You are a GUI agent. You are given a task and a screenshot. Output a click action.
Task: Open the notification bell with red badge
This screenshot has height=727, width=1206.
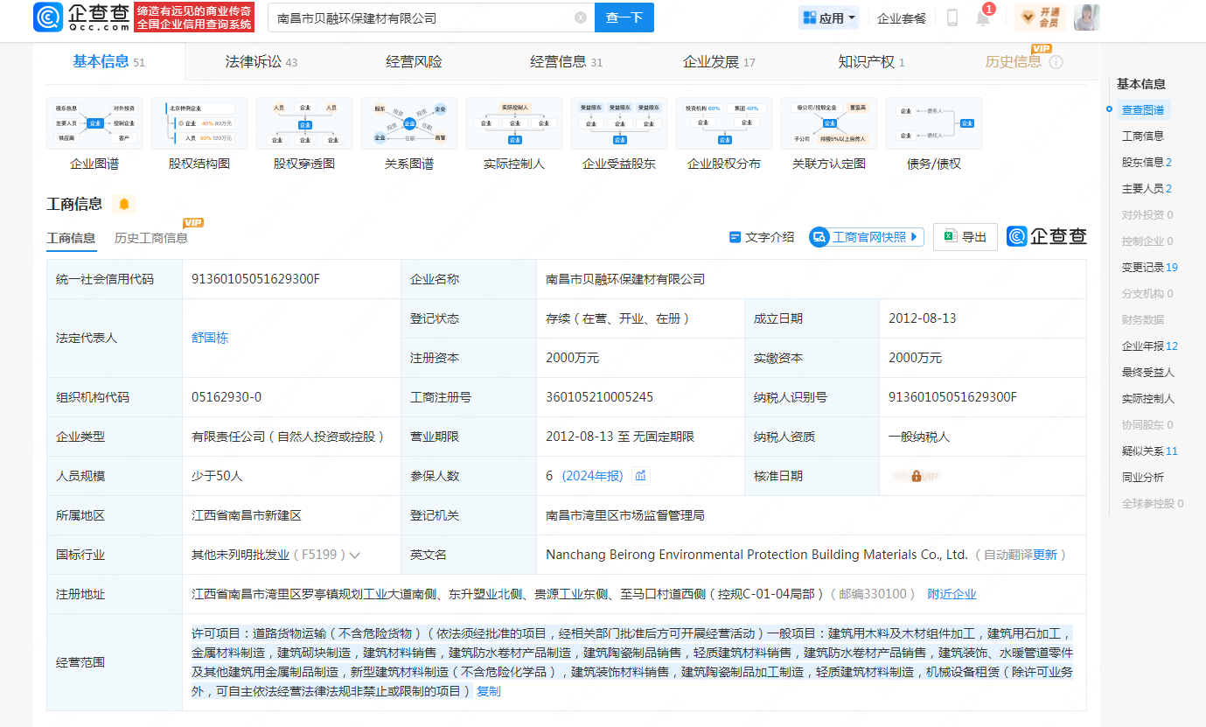point(983,17)
